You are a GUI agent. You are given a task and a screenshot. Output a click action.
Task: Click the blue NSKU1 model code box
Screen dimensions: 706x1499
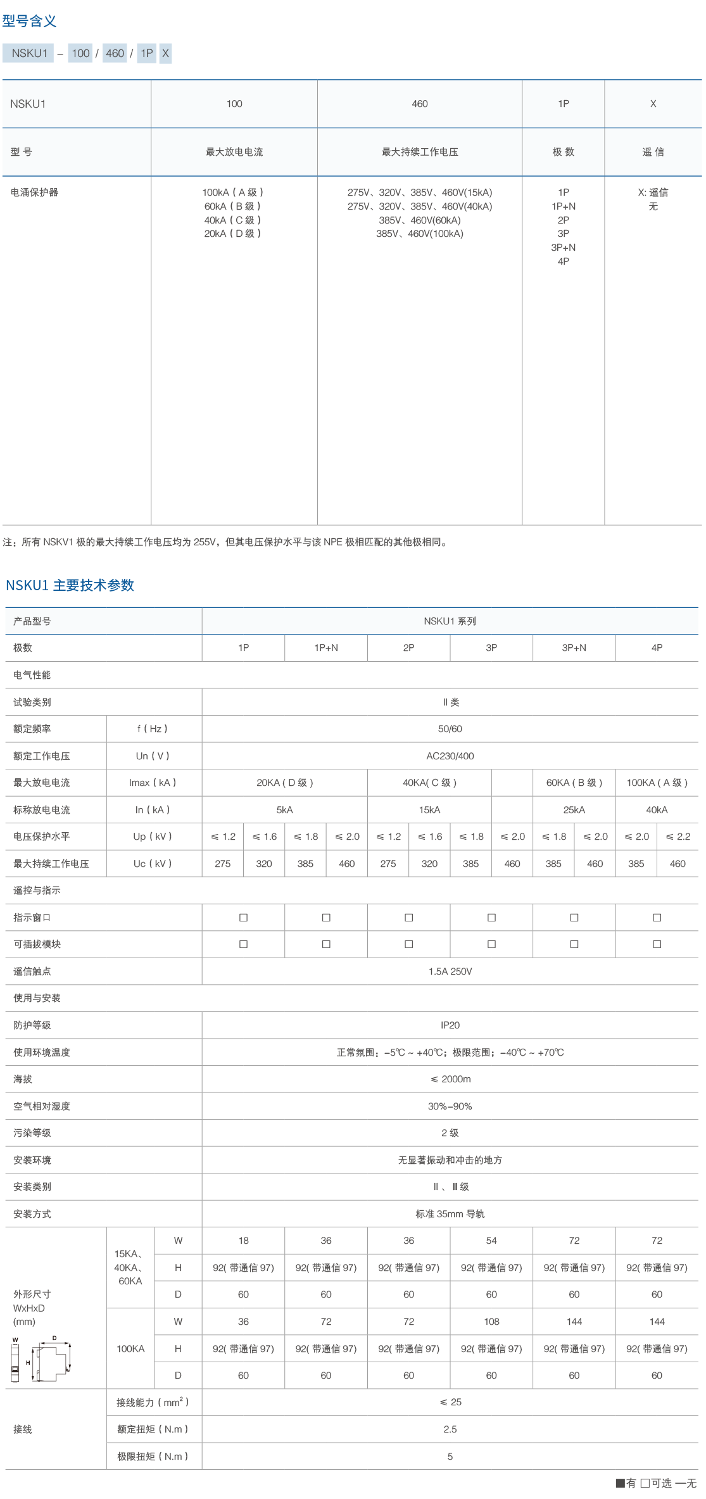[28, 53]
